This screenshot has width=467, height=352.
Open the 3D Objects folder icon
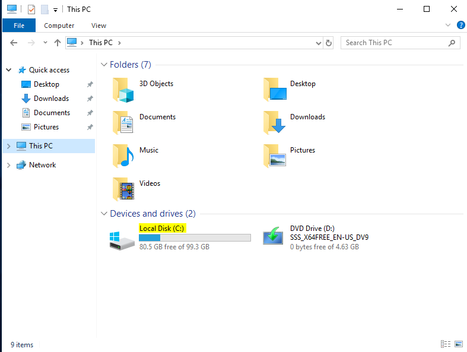pyautogui.click(x=123, y=90)
